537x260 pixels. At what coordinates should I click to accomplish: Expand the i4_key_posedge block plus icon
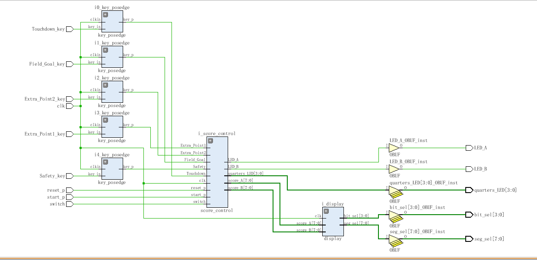(105, 162)
